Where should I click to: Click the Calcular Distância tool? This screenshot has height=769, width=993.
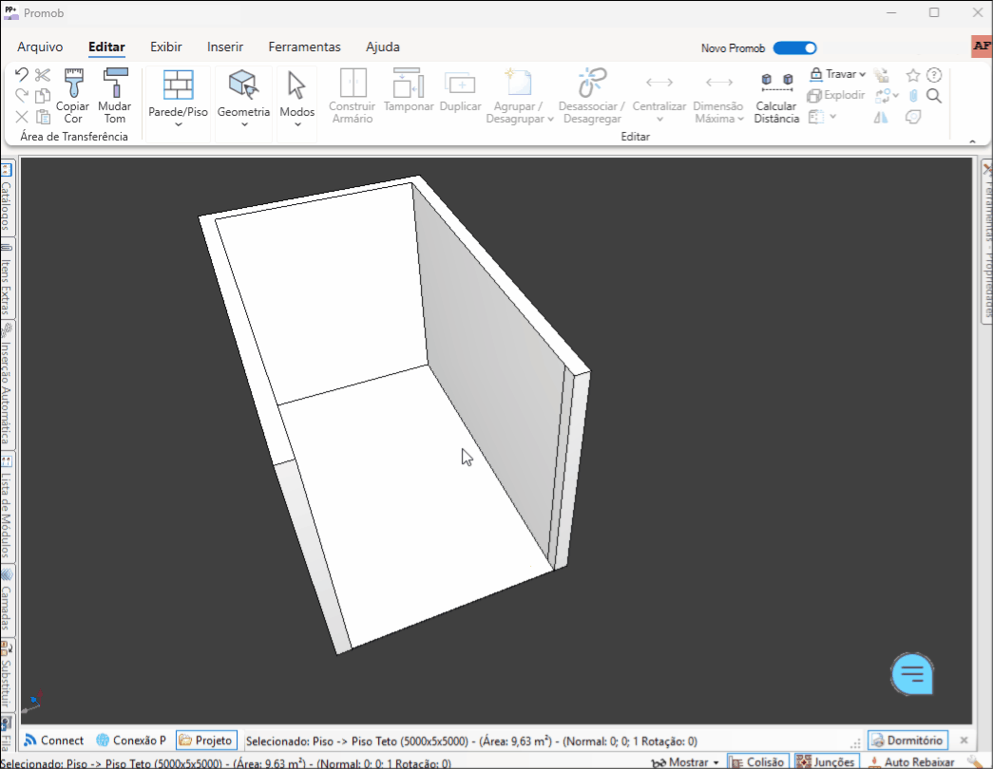[776, 98]
